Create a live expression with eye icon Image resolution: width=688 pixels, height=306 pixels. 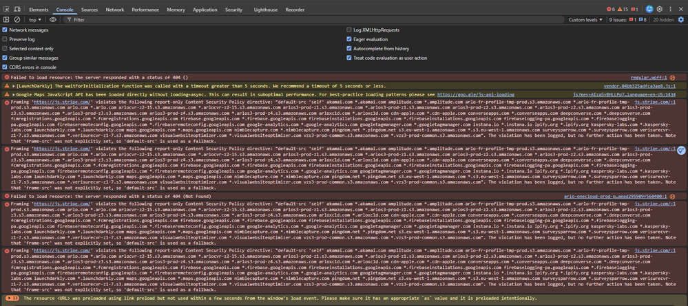(52, 20)
